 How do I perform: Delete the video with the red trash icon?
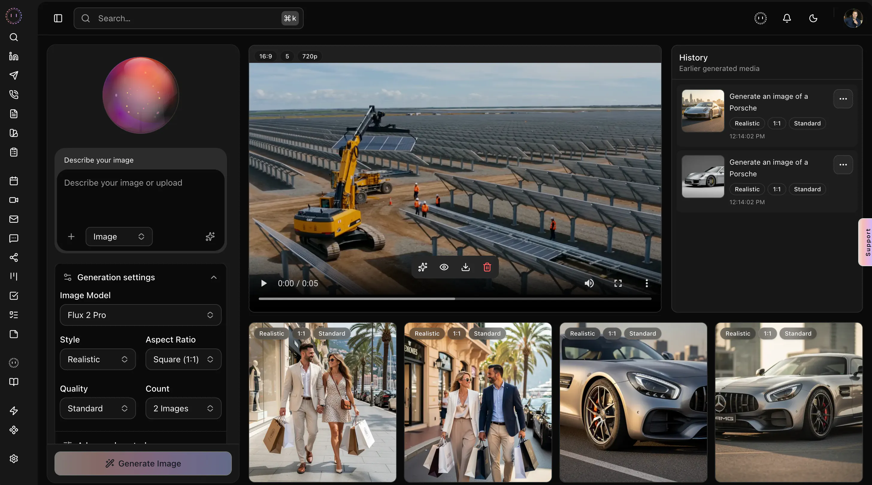[x=487, y=267]
